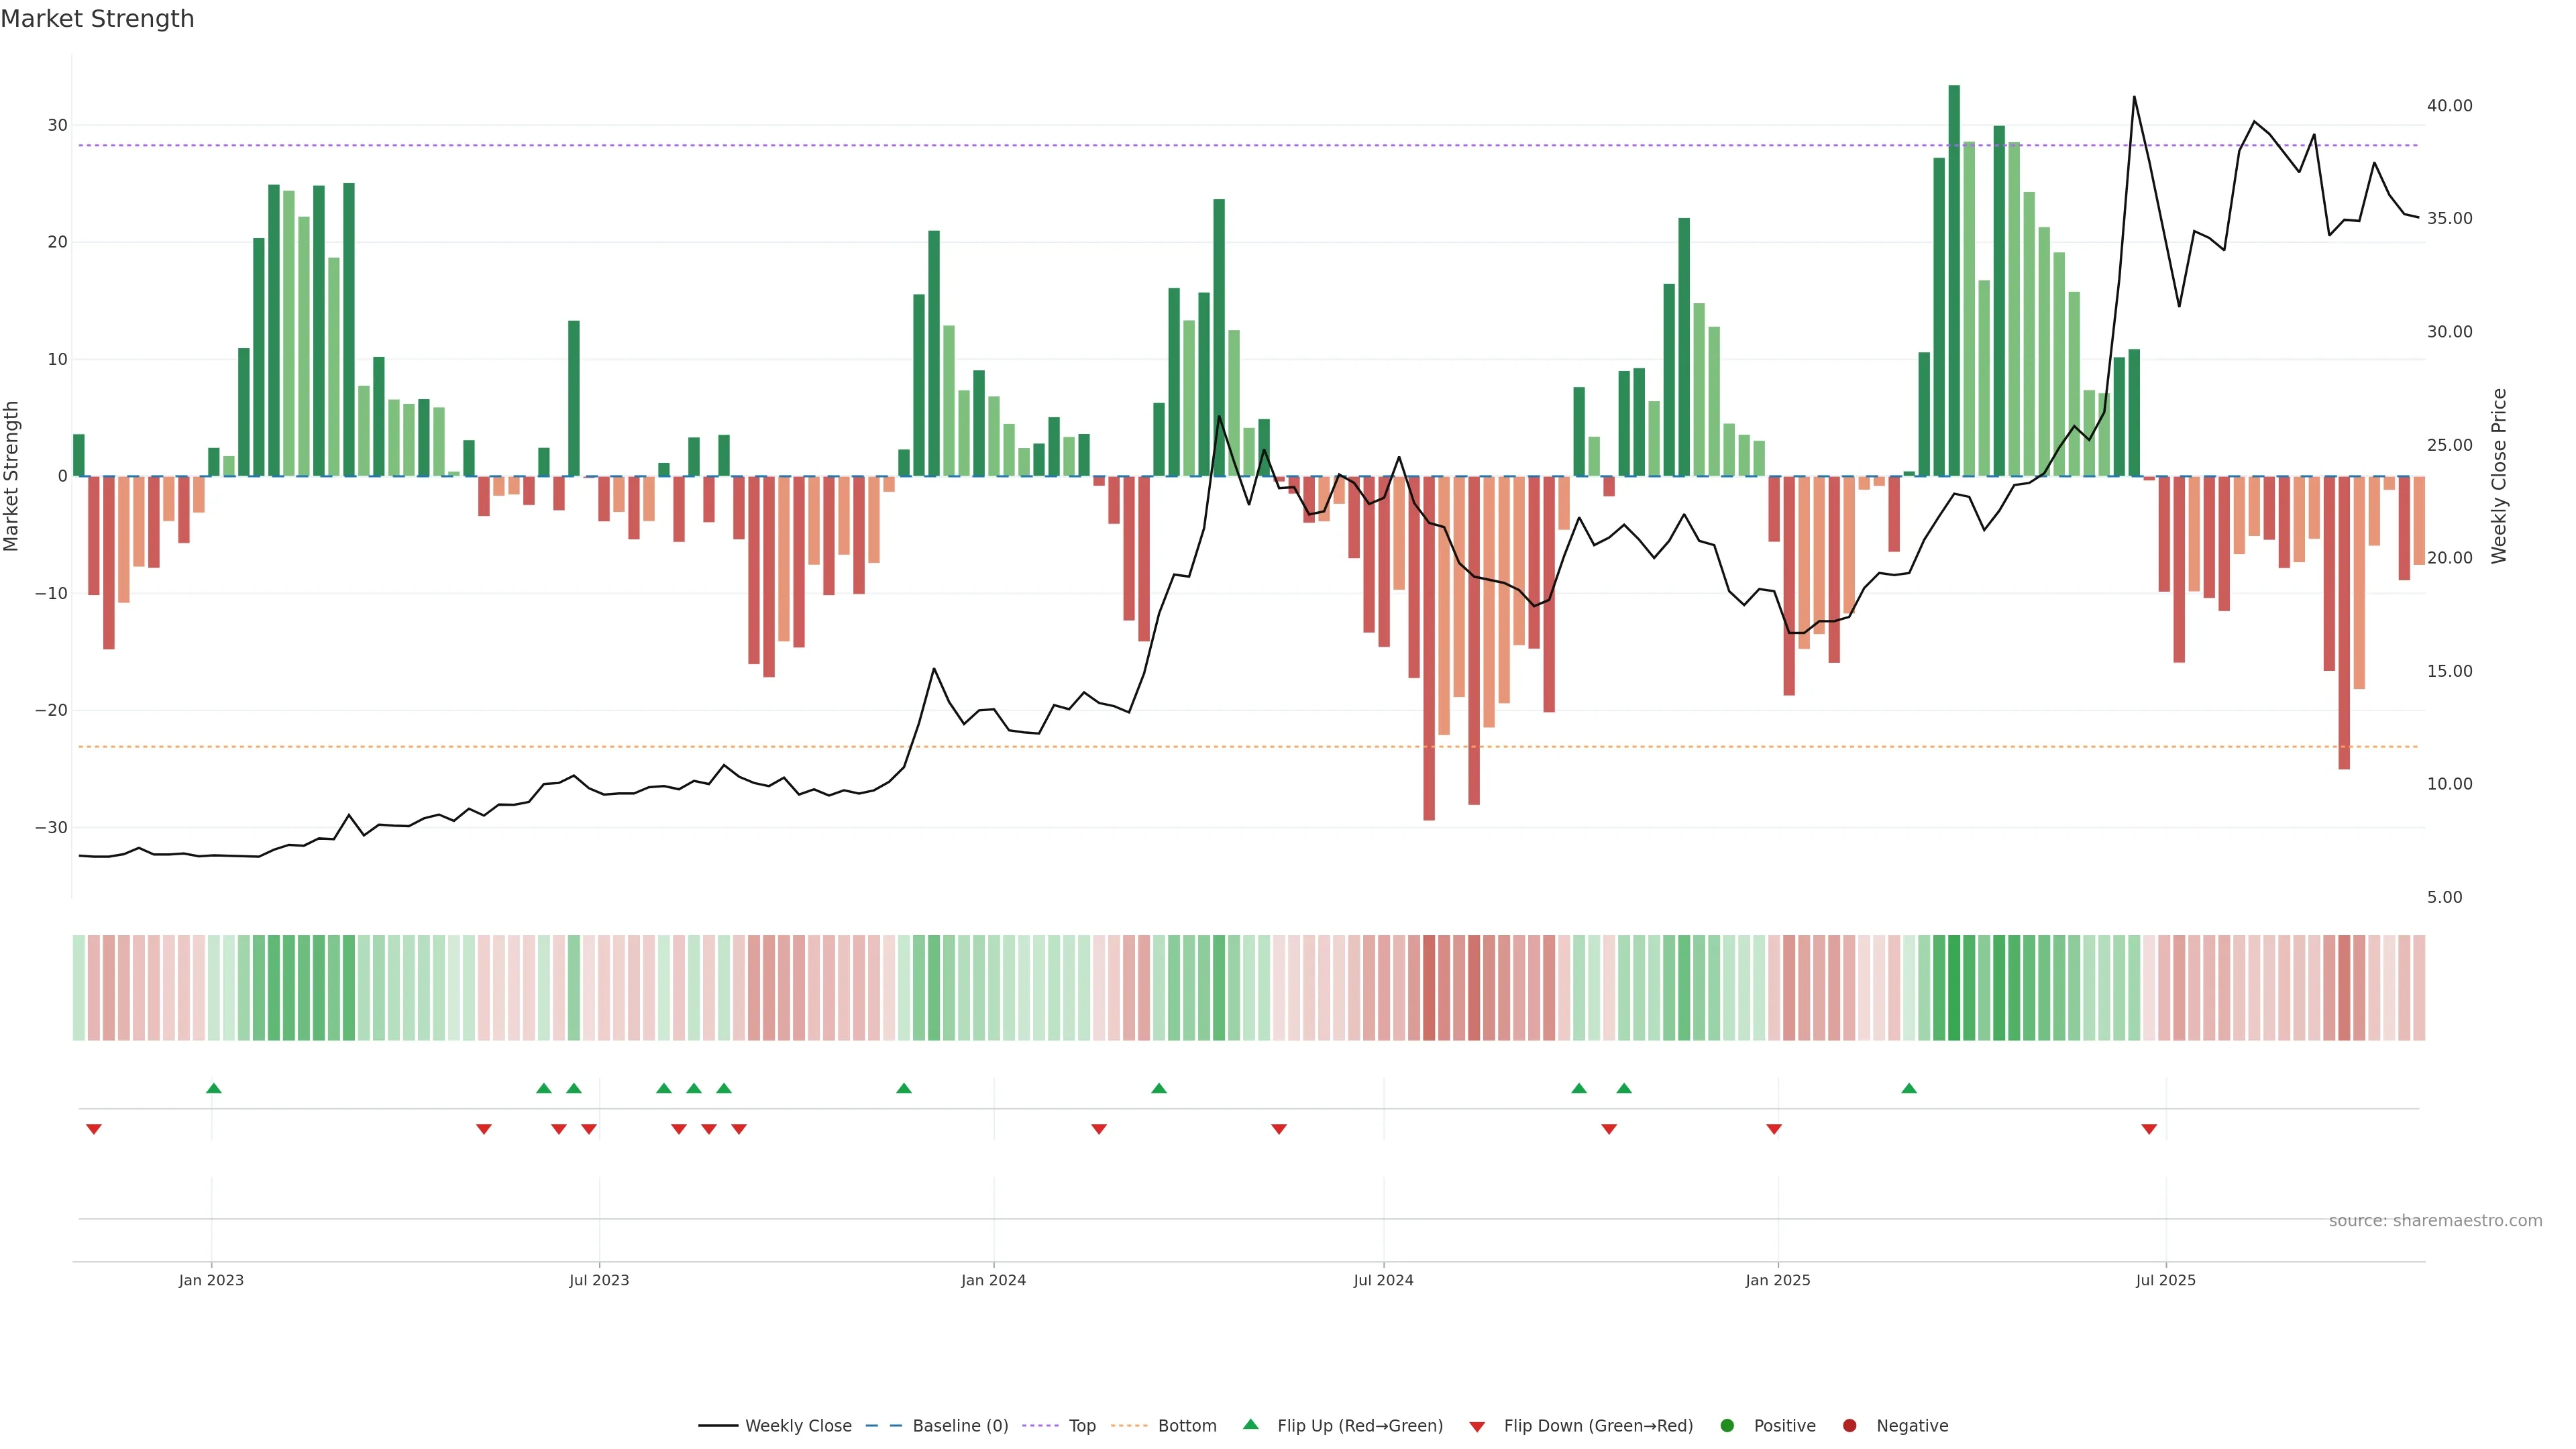Click the Flip Down red triangle legend icon

click(1477, 1427)
